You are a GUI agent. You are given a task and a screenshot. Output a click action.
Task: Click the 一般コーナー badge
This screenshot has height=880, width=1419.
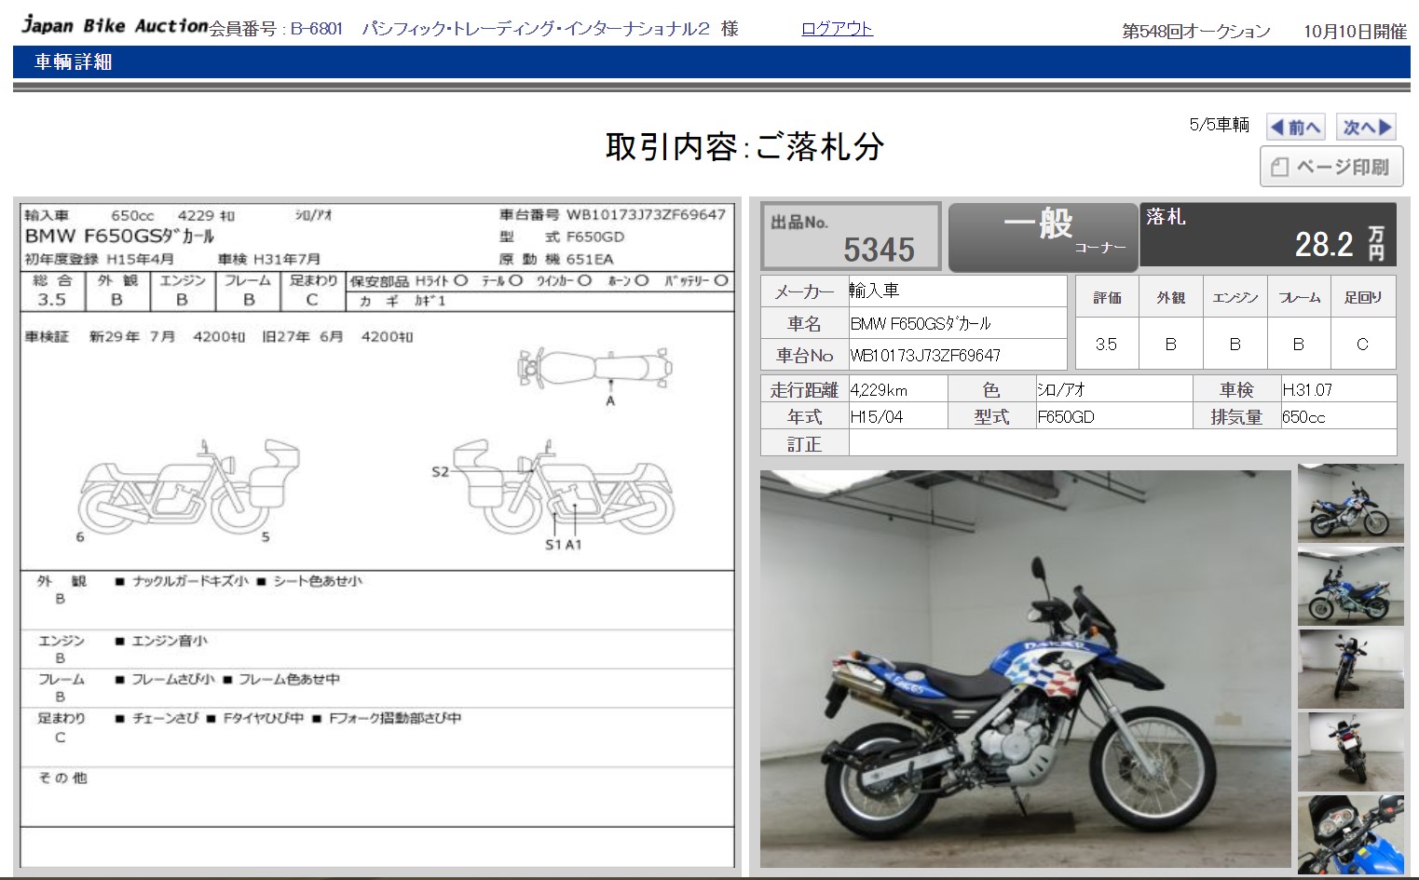pyautogui.click(x=1044, y=237)
